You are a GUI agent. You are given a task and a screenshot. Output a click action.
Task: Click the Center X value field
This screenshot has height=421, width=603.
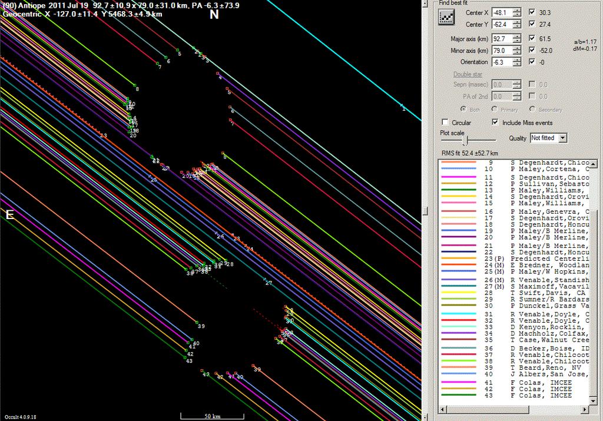pos(503,13)
